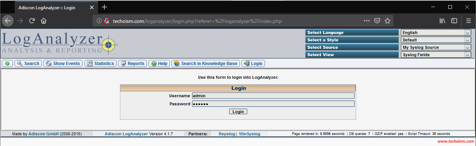The image size is (476, 146).
Task: Open Search in Knowledge Base
Action: coord(205,64)
